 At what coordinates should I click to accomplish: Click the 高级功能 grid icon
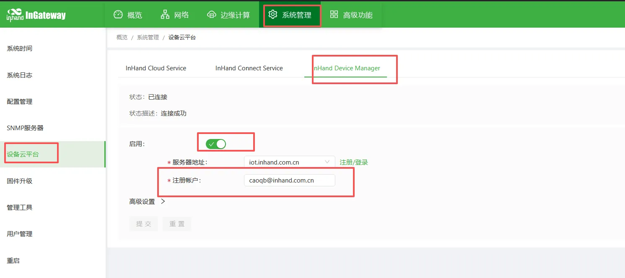334,15
